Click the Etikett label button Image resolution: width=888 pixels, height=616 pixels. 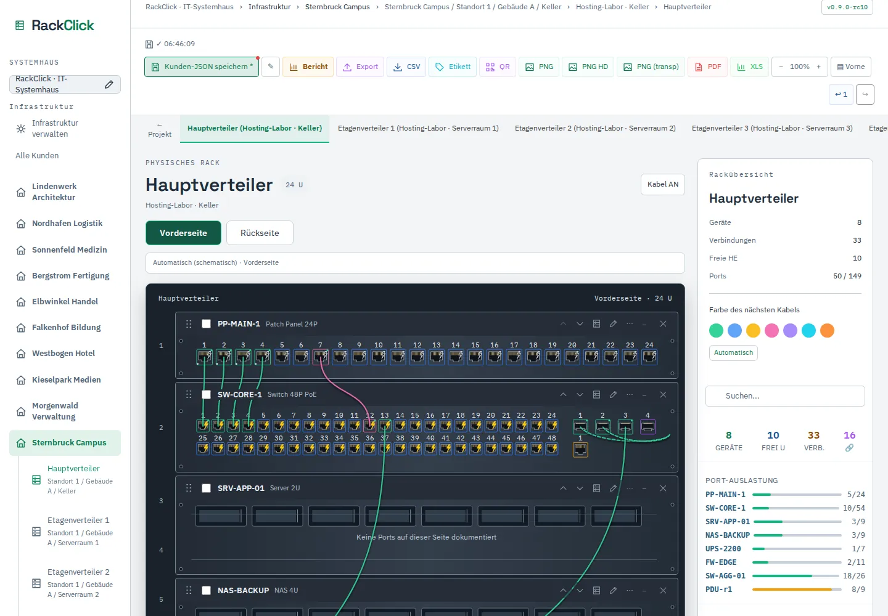pyautogui.click(x=453, y=67)
